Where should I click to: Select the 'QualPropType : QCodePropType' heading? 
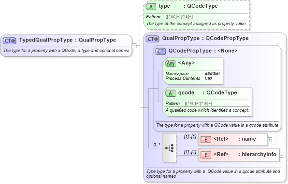[205, 38]
